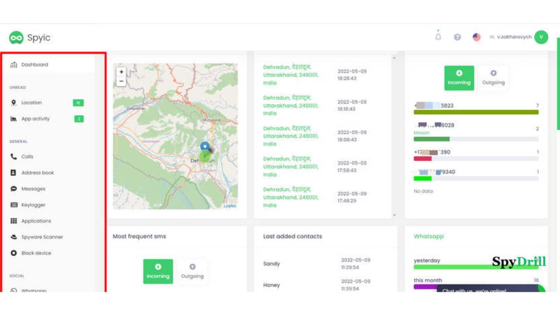The height and width of the screenshot is (315, 560).
Task: Click the Spyic infinity logo
Action: pyautogui.click(x=16, y=38)
